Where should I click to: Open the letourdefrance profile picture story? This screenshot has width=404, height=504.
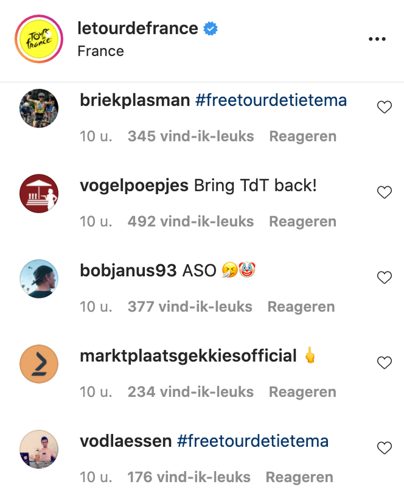[39, 39]
